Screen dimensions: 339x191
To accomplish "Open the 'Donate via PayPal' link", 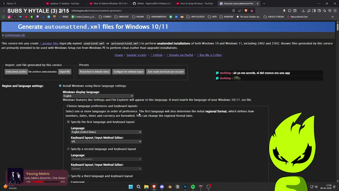I will click(180, 55).
